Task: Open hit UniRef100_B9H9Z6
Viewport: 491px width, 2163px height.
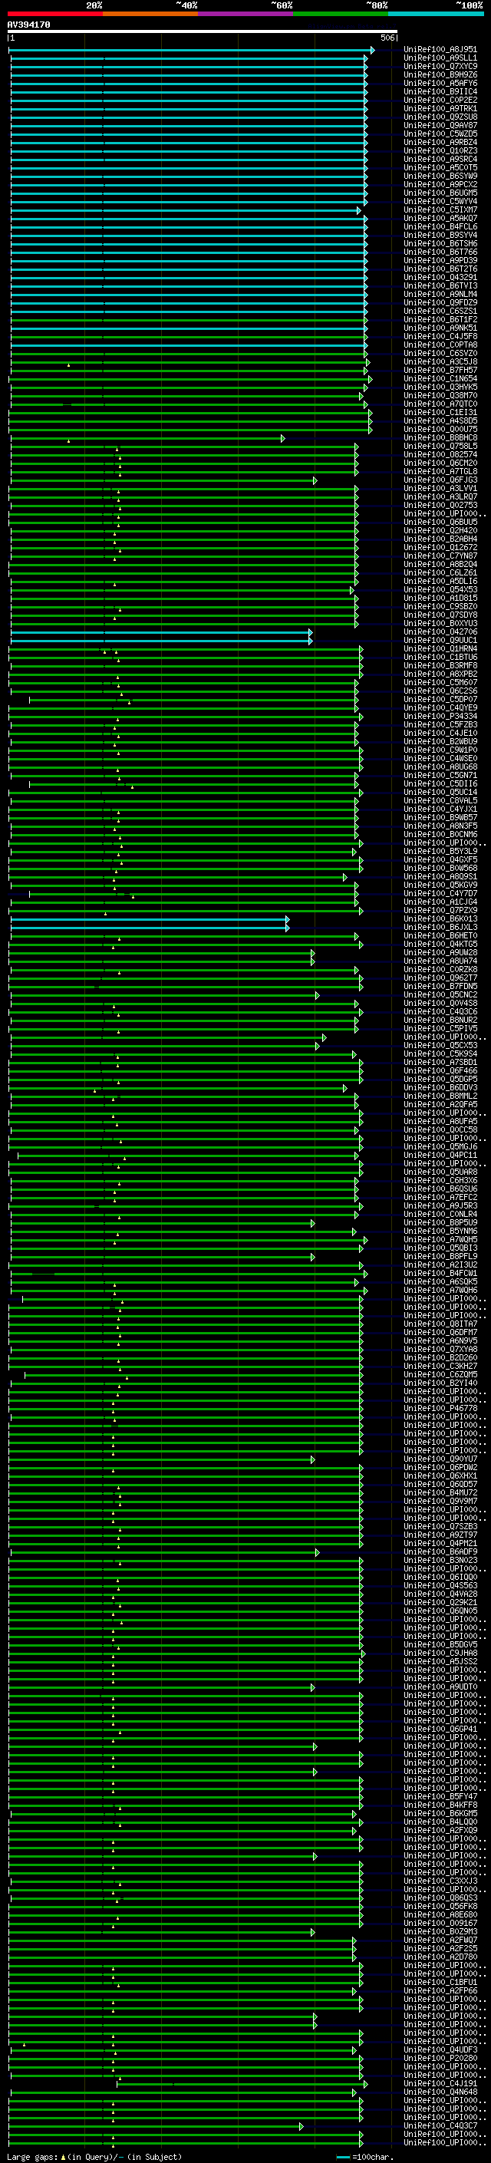Action: [x=440, y=74]
